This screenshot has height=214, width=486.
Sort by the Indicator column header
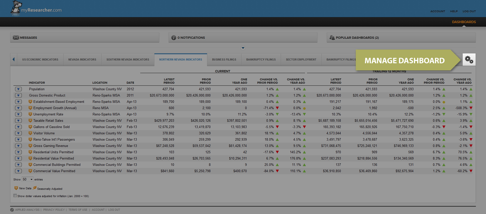[x=37, y=83]
